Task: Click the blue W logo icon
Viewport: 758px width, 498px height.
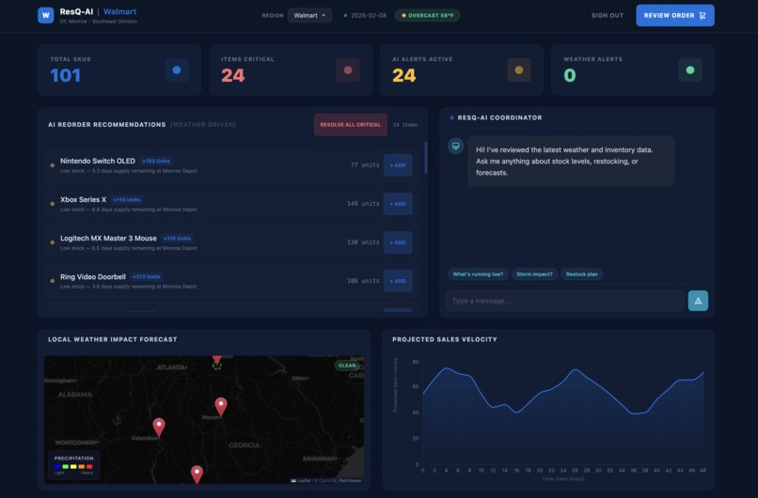Action: [x=45, y=15]
